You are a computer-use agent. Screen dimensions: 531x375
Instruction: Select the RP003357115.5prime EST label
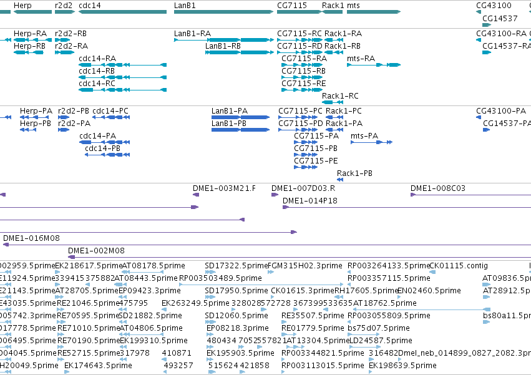tap(389, 278)
